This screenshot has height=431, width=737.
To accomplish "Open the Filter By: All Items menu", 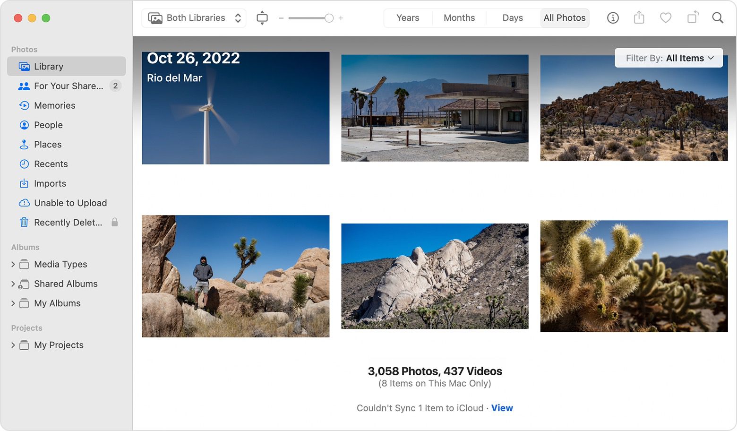I will pyautogui.click(x=668, y=58).
